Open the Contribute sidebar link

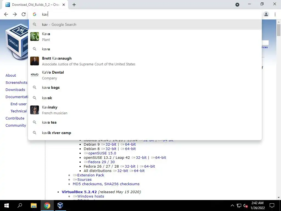coord(15,118)
